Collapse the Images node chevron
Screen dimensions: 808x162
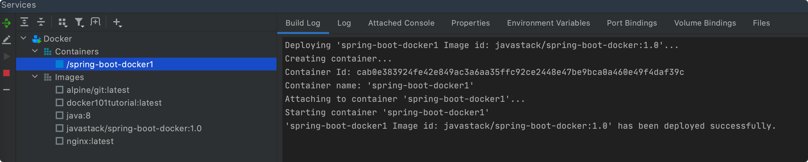(x=35, y=77)
